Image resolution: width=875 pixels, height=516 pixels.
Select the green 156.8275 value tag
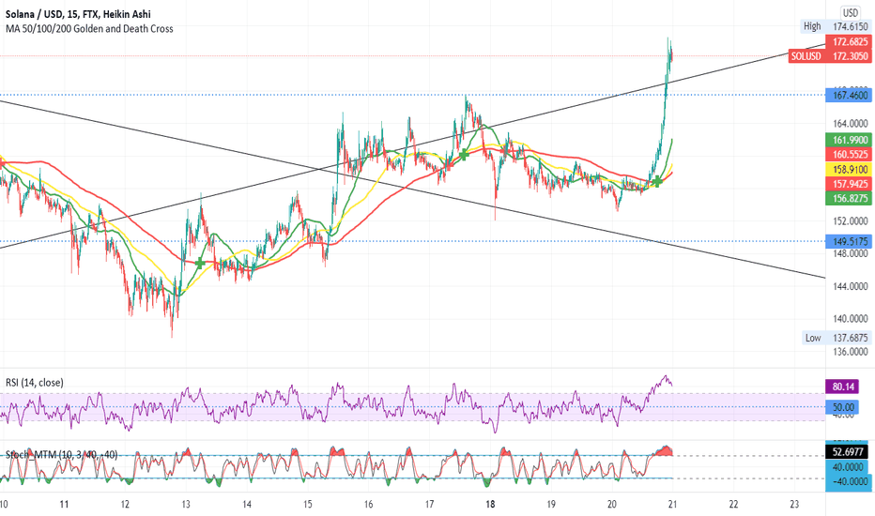tap(849, 199)
